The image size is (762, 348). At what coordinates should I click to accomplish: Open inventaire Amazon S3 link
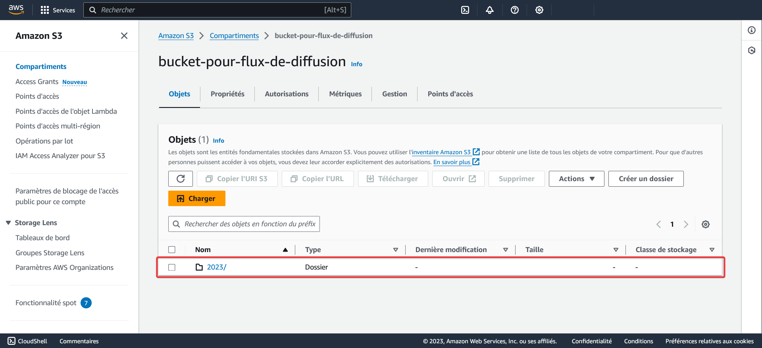tap(441, 152)
